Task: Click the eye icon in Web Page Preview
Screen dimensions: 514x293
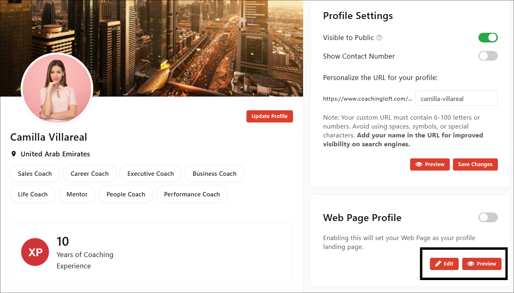Action: coord(470,264)
